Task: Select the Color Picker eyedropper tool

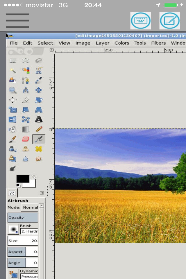Action: 39,81
